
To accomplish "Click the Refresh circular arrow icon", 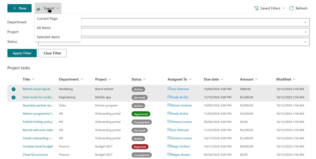I will coord(291,8).
